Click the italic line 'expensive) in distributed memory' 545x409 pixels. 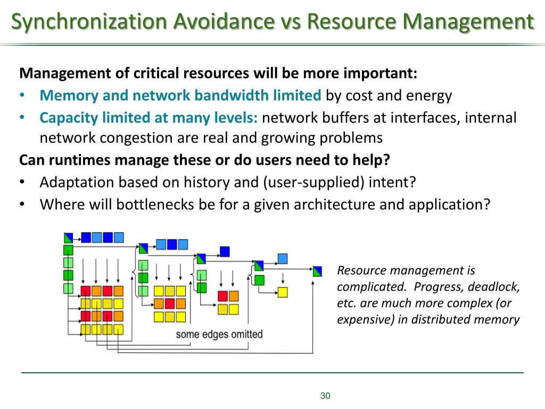coord(428,320)
